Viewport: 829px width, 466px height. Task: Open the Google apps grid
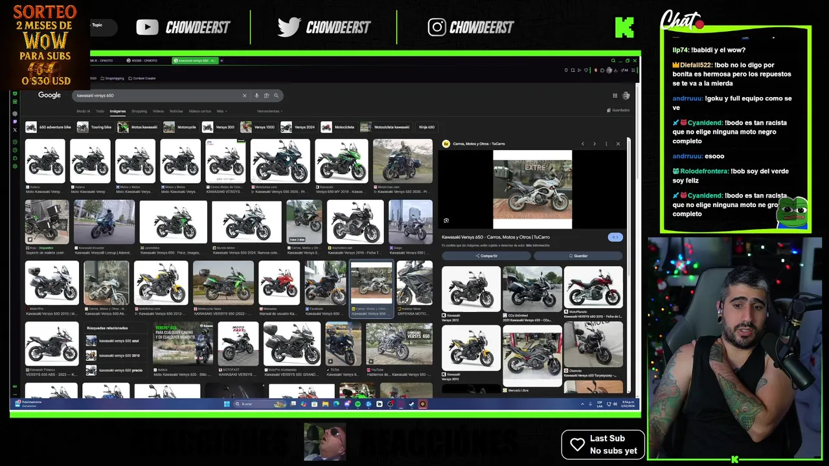(x=615, y=95)
